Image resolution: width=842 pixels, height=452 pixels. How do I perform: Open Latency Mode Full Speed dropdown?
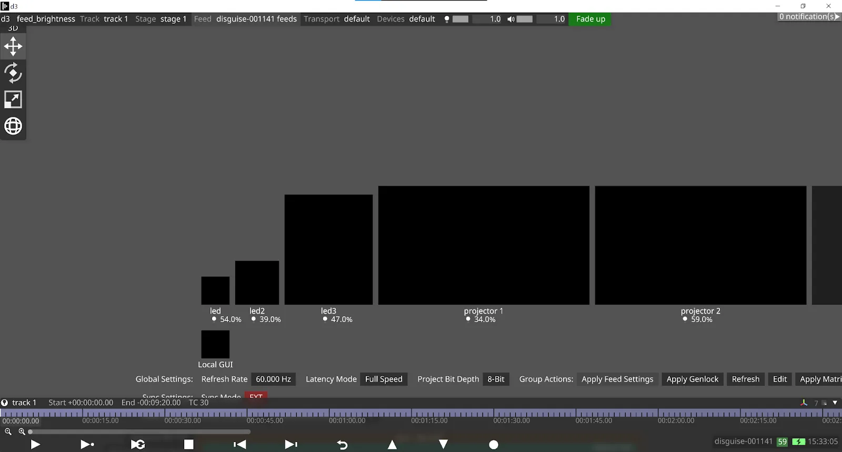click(384, 379)
